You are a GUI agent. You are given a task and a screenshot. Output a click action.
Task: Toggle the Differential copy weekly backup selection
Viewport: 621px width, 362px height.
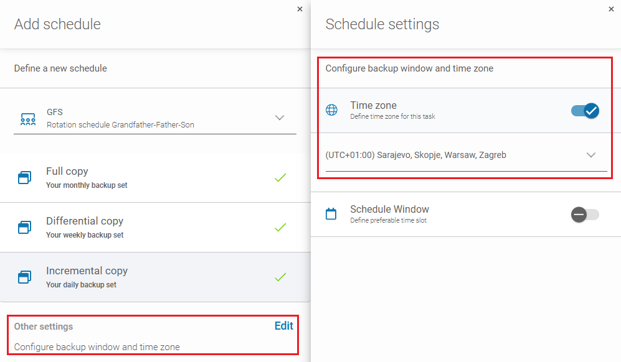(x=280, y=227)
